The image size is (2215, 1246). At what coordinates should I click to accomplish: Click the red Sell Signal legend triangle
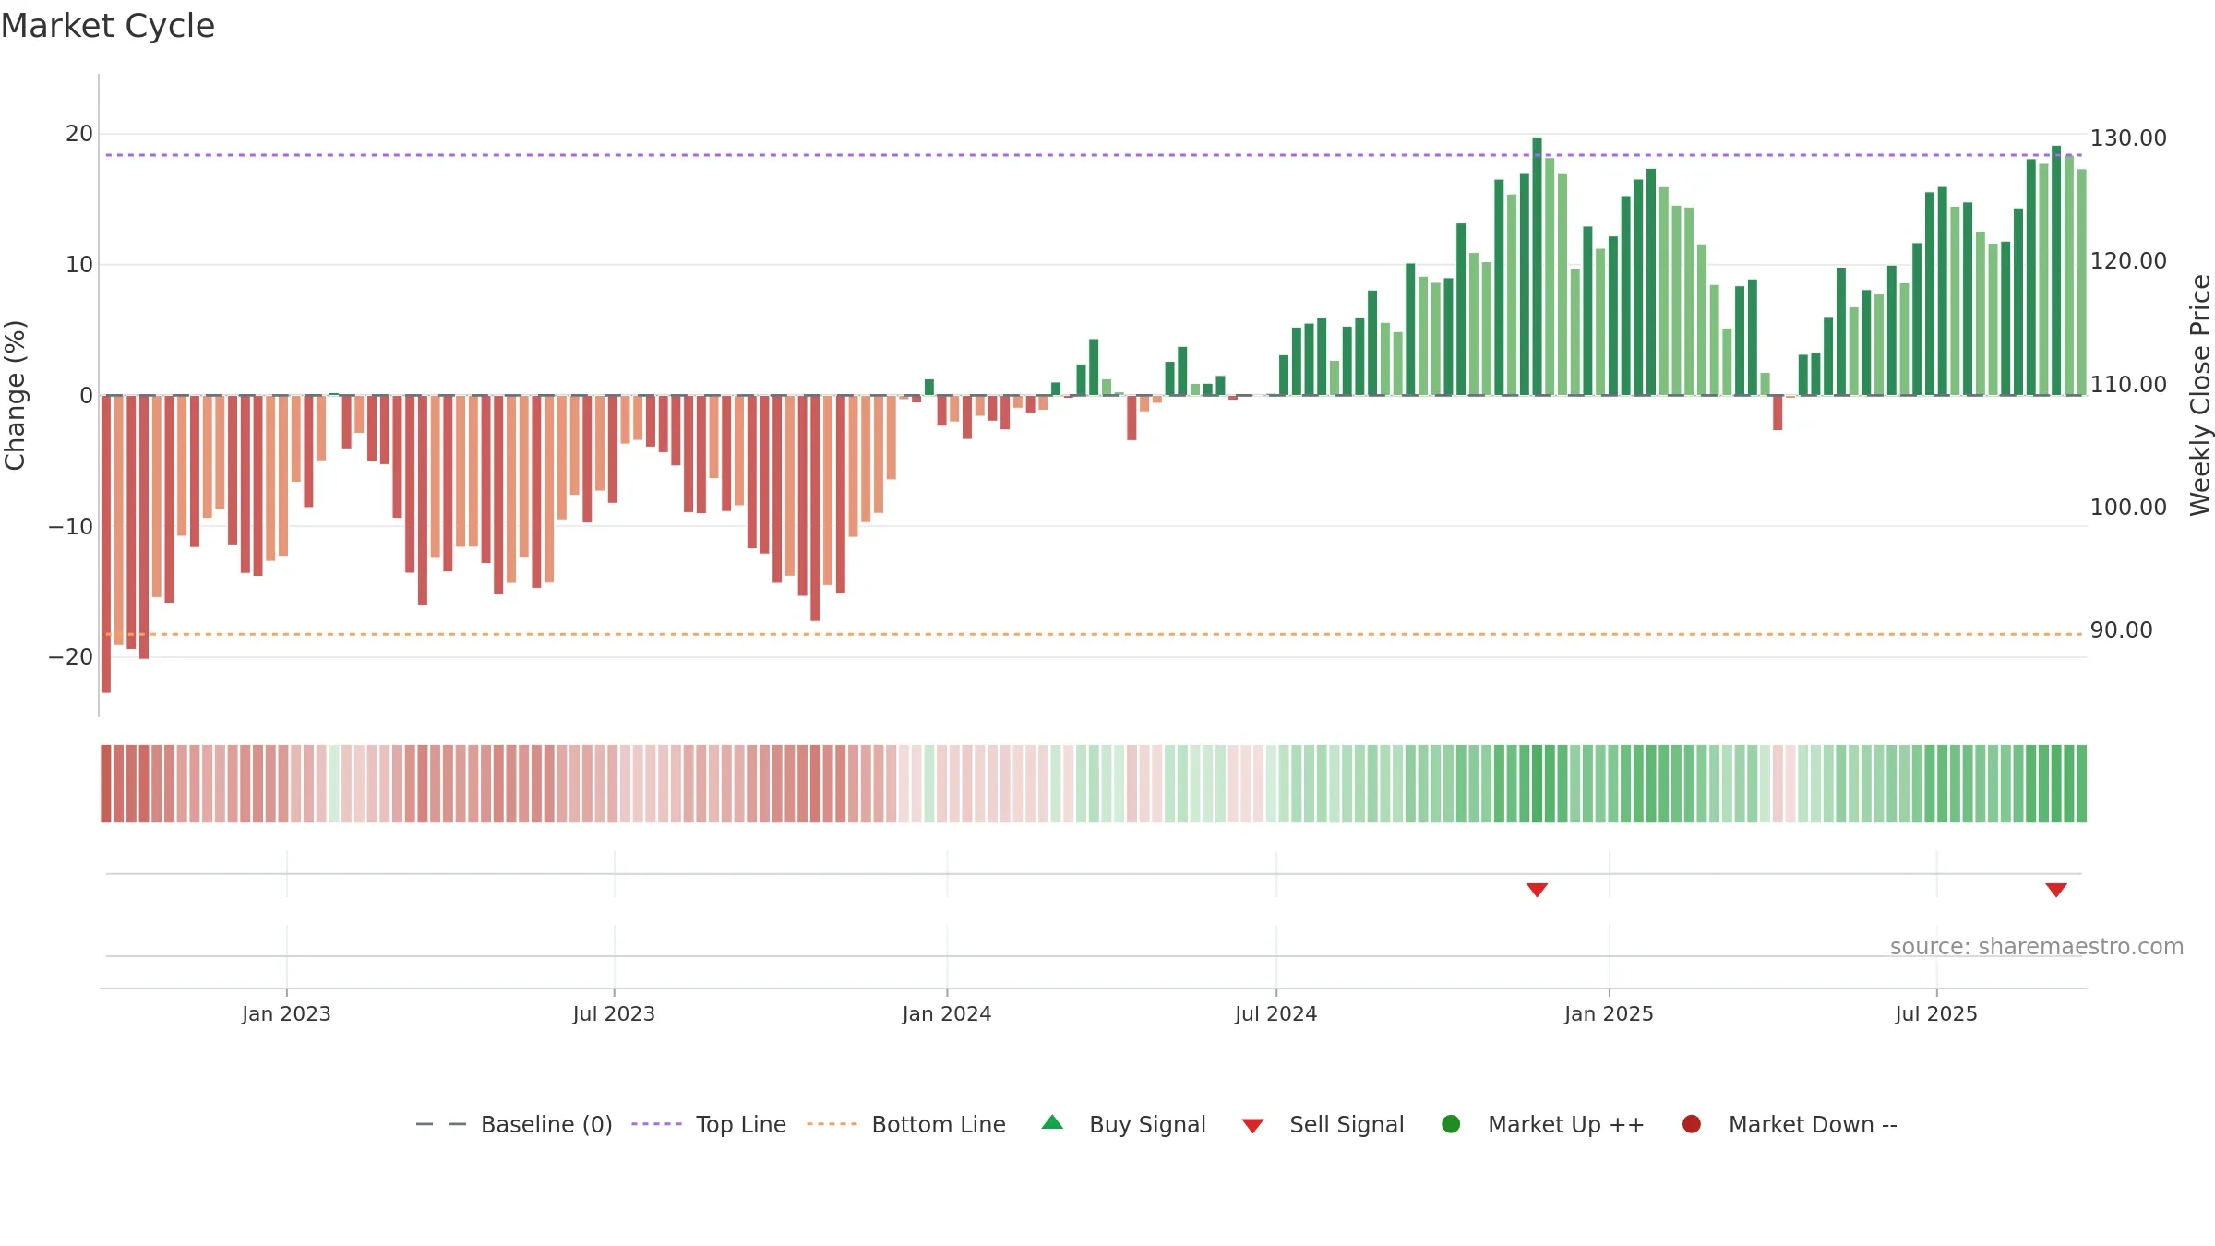point(1252,1126)
